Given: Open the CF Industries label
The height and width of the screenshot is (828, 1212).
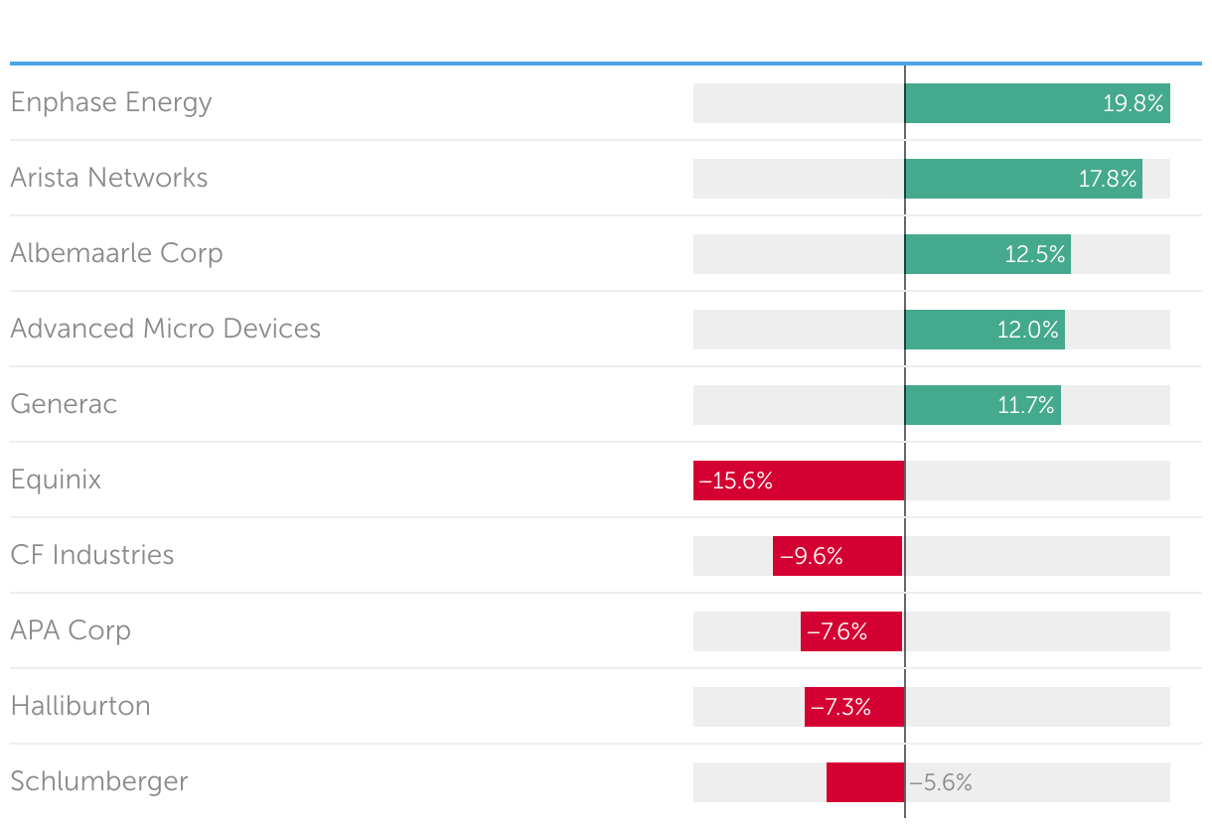Looking at the screenshot, I should 92,556.
